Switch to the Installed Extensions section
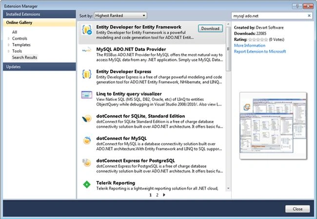The height and width of the screenshot is (219, 317). pos(40,14)
